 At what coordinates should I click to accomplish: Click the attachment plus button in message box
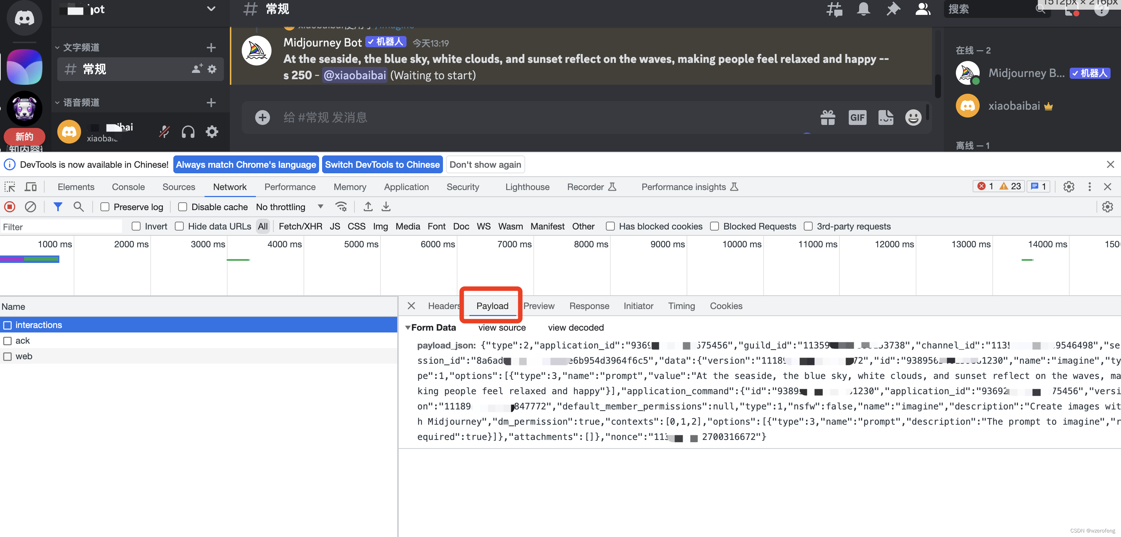click(x=263, y=118)
